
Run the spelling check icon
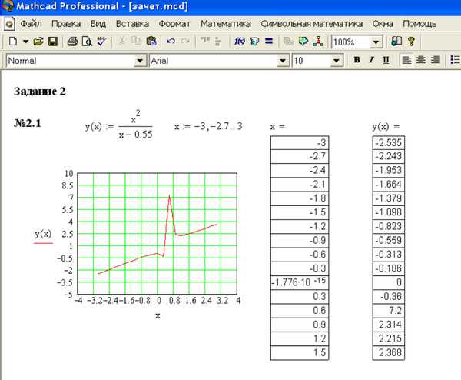coord(101,41)
